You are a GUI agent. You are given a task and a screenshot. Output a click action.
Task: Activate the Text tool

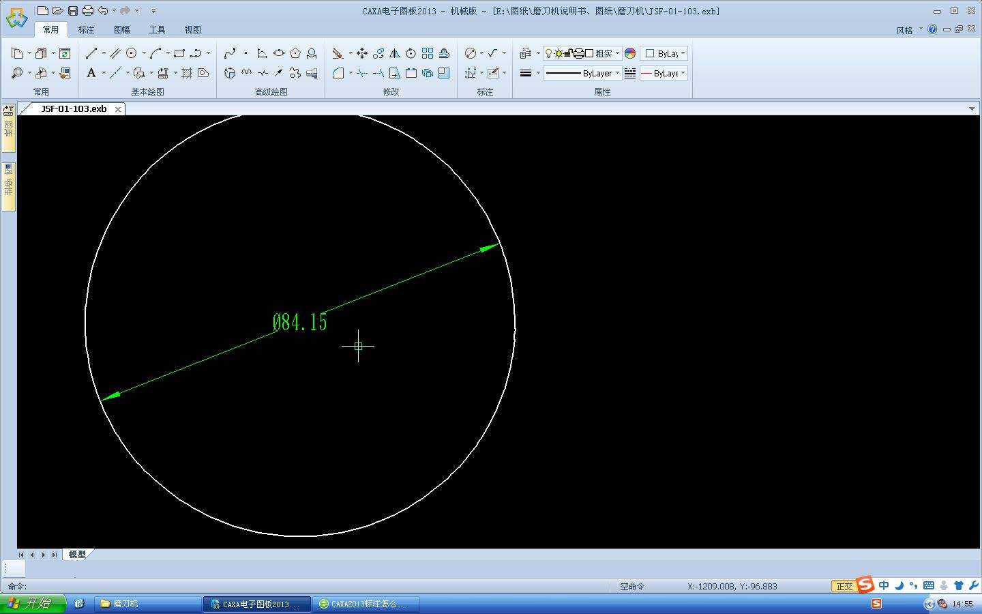point(91,73)
